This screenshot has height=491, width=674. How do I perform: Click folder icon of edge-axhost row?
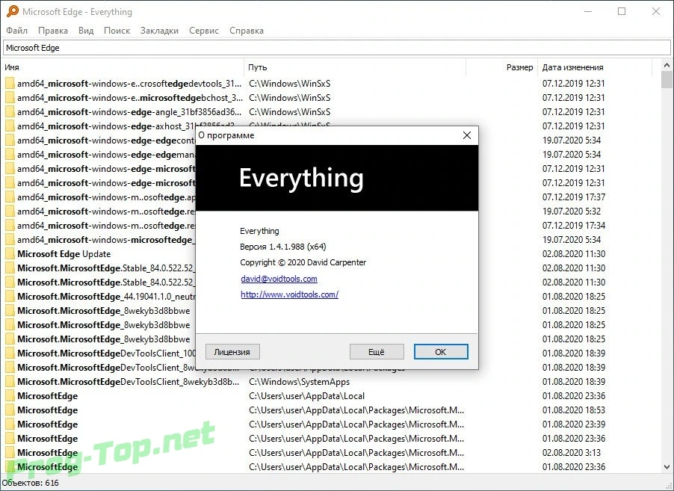[x=10, y=126]
